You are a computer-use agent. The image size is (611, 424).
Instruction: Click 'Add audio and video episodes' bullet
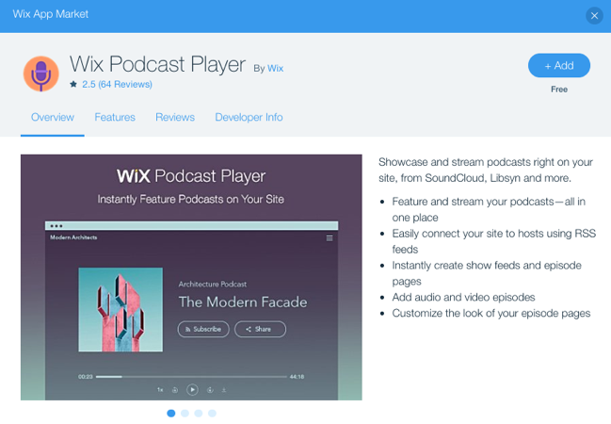point(464,297)
